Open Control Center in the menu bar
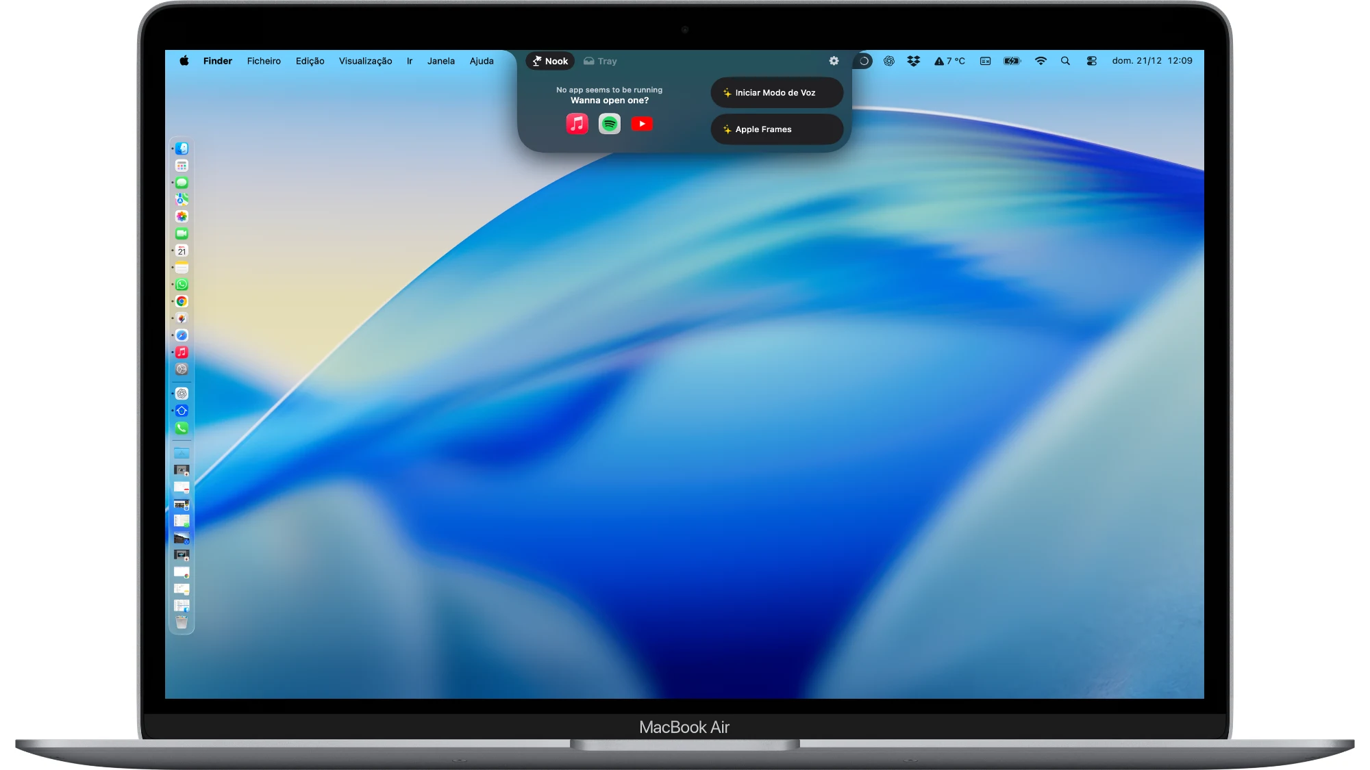 (1092, 61)
